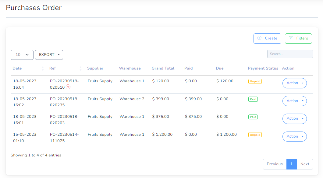Click the Unpaid badge on first row
This screenshot has width=323, height=178.
click(255, 81)
